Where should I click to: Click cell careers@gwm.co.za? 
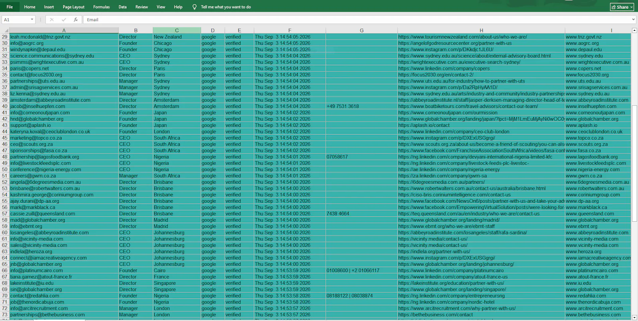click(64, 175)
